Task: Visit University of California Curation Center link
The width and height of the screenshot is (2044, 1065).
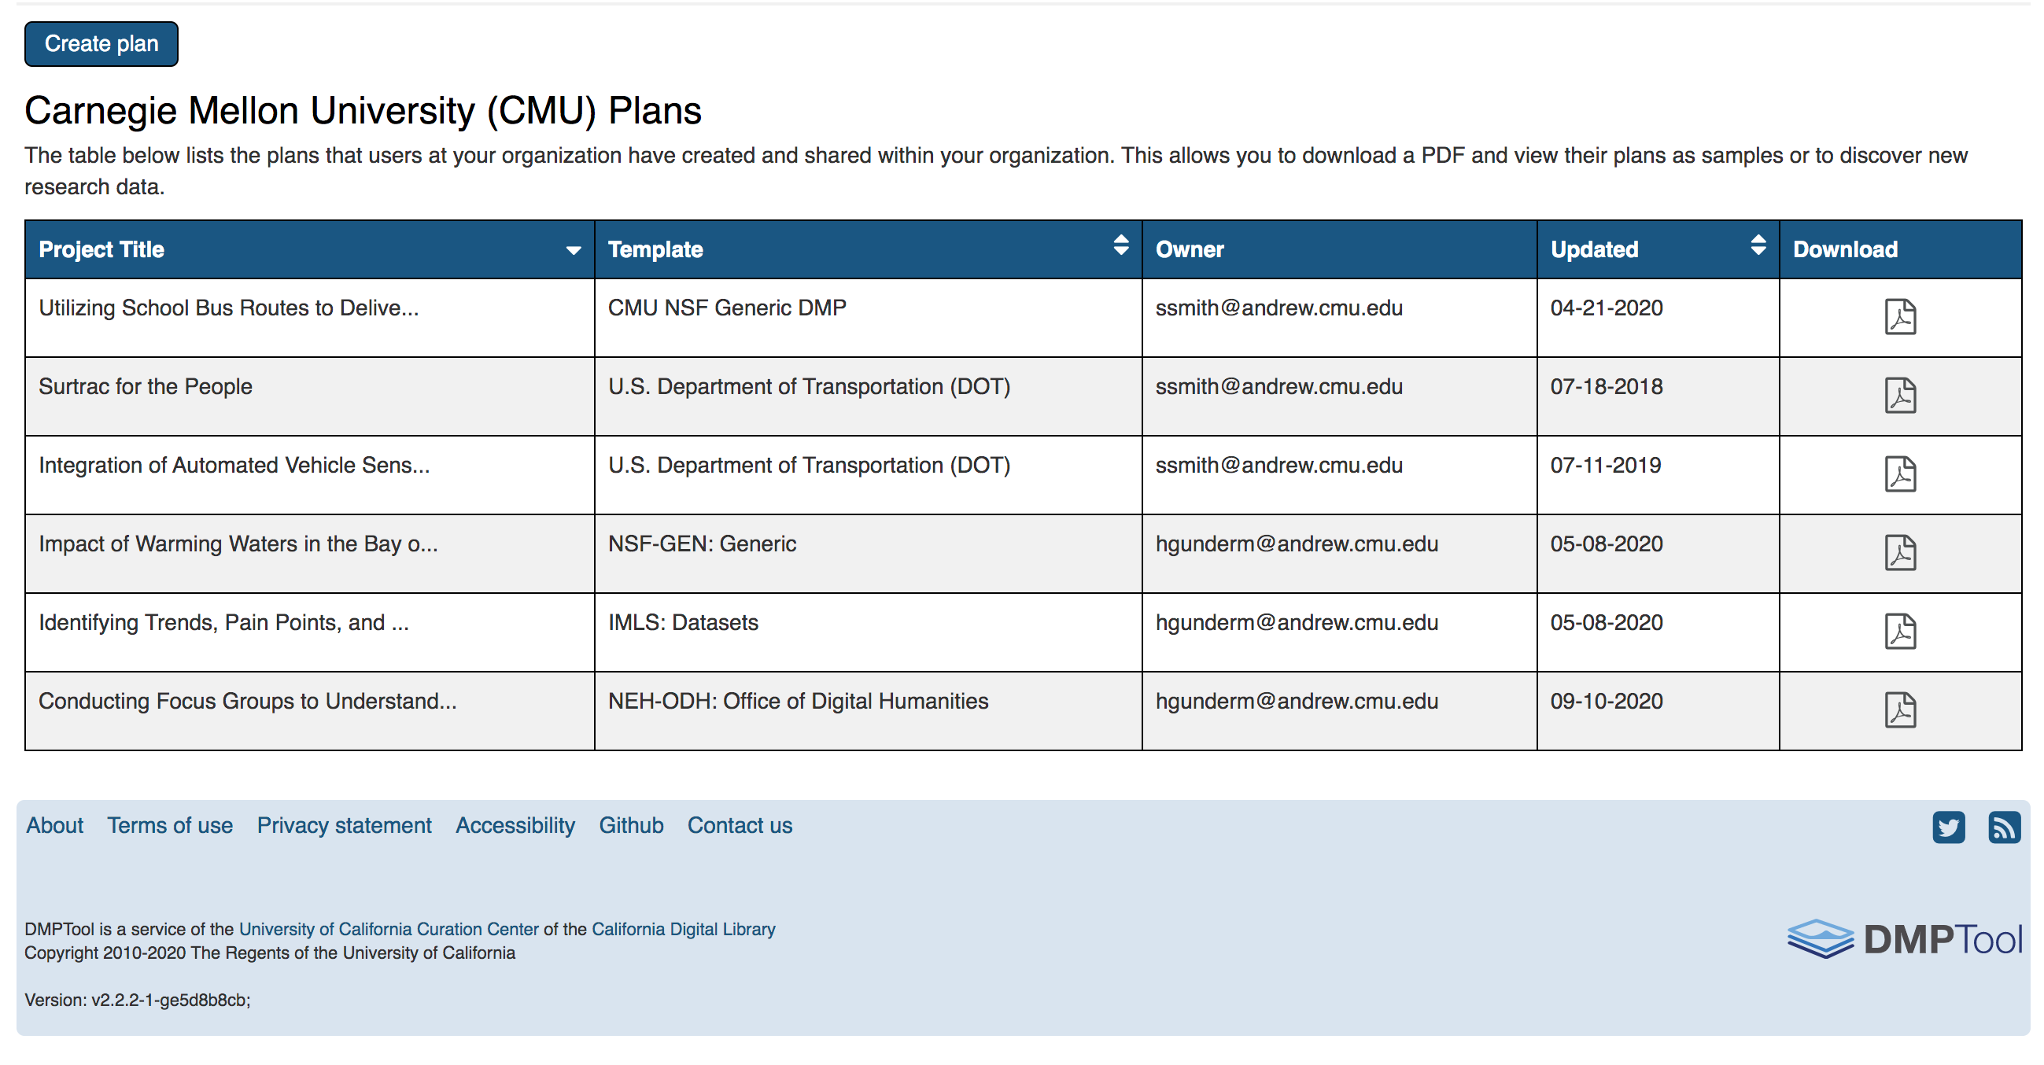Action: point(389,929)
